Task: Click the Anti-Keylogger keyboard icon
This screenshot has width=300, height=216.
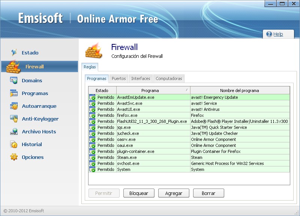Action: [x=14, y=119]
